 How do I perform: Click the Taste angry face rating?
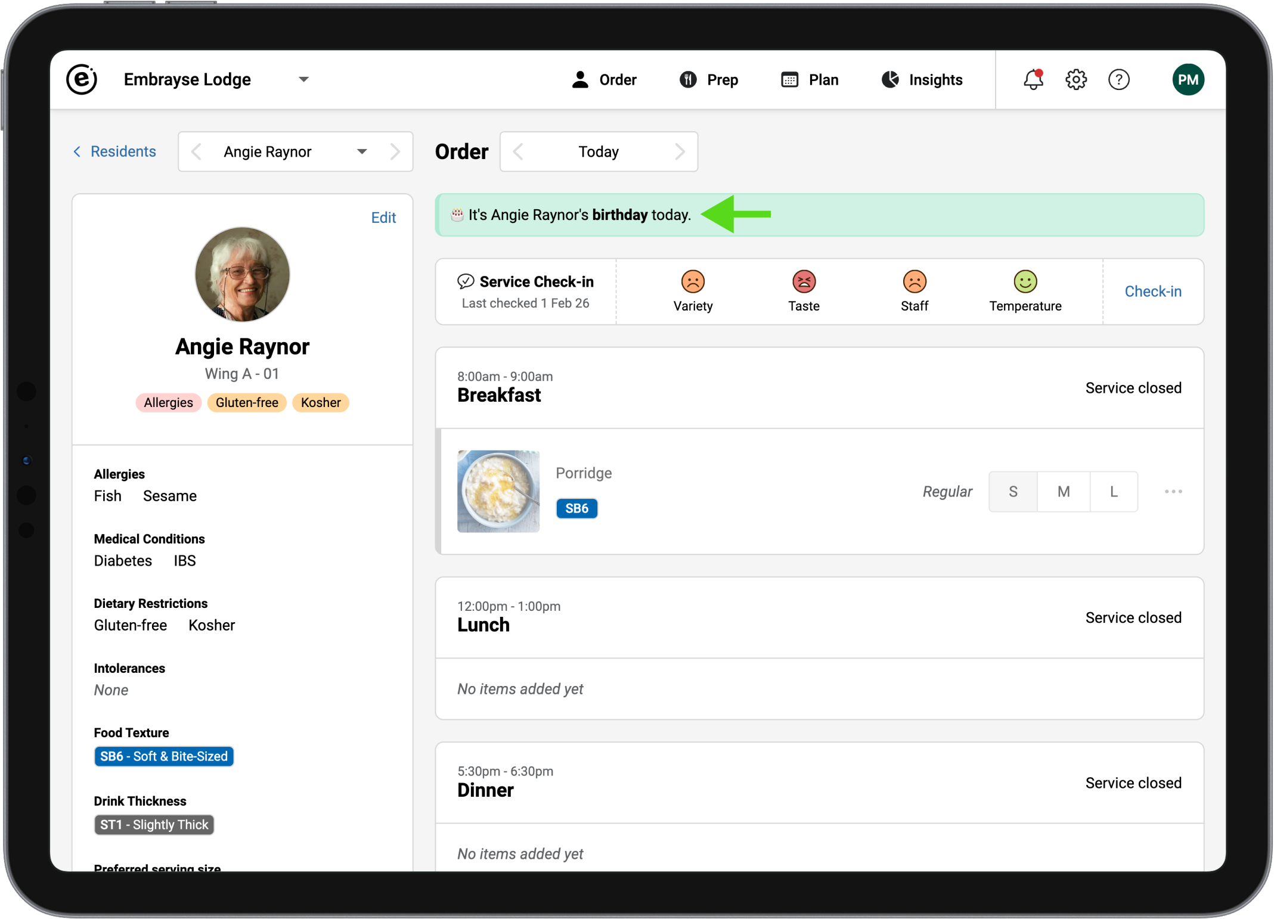pyautogui.click(x=804, y=282)
